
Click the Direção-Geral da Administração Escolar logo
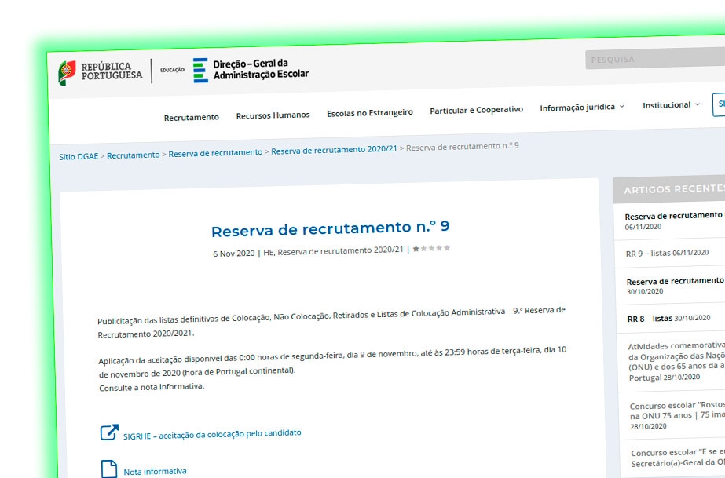[x=251, y=71]
